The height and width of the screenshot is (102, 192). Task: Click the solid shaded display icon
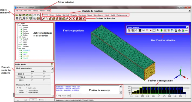click(x=38, y=18)
